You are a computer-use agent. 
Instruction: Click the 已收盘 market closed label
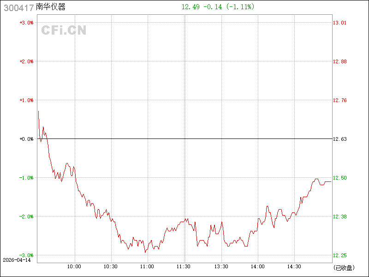[x=344, y=267]
